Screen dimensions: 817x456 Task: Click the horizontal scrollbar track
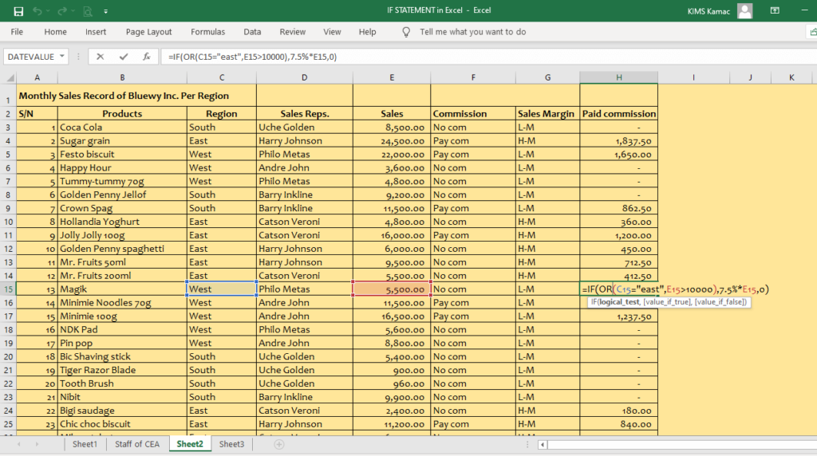(x=683, y=445)
